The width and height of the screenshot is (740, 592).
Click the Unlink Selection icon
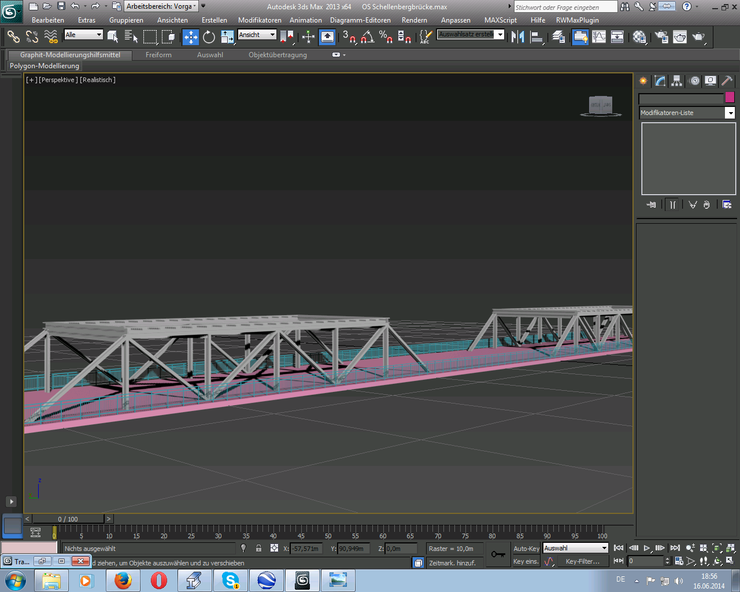click(32, 37)
